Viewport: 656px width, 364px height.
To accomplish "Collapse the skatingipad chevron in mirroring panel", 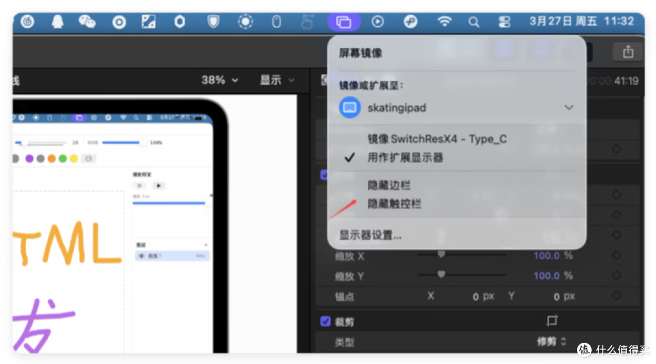I will [x=569, y=107].
